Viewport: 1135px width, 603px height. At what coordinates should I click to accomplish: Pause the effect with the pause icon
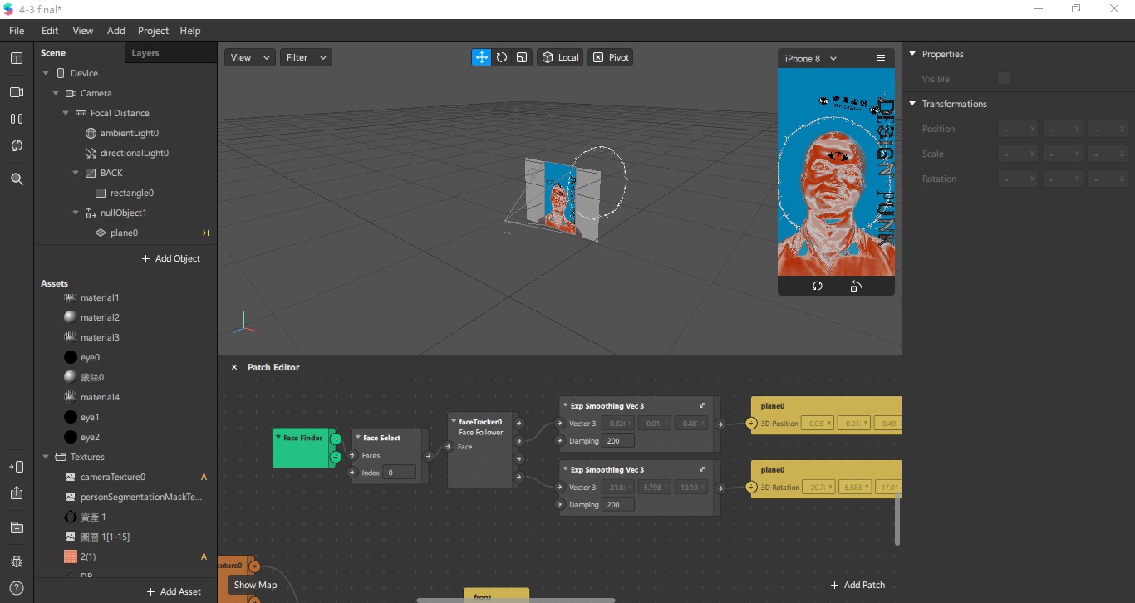click(x=17, y=119)
